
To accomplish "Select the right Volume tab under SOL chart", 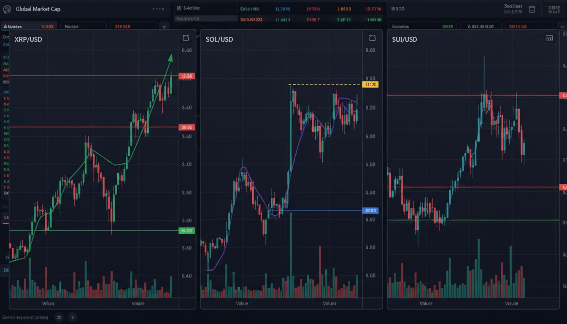I will (x=329, y=303).
